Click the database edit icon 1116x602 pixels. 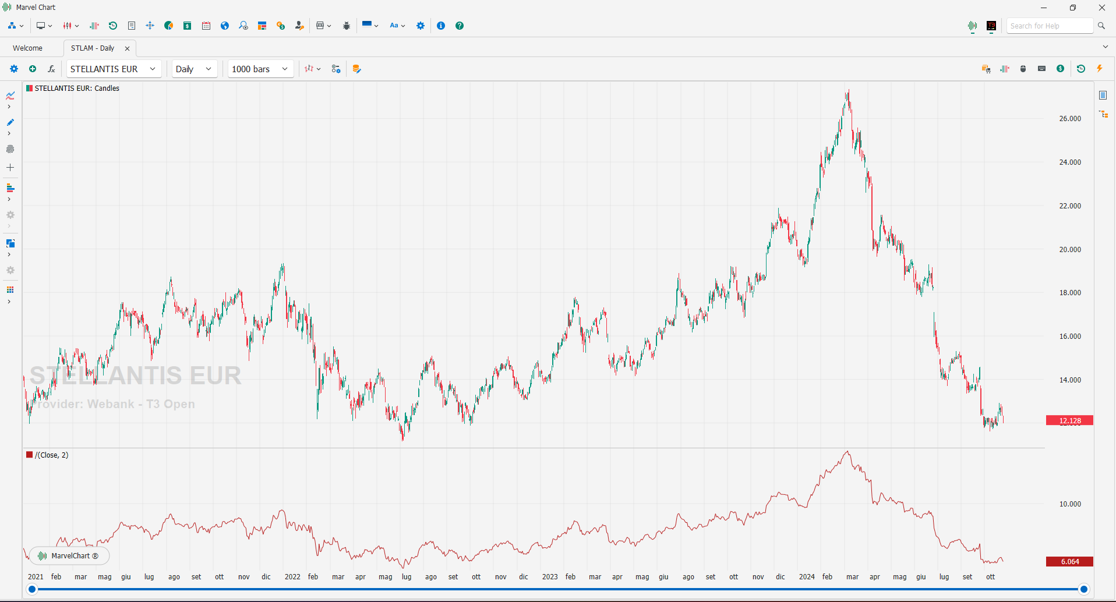[x=357, y=69]
